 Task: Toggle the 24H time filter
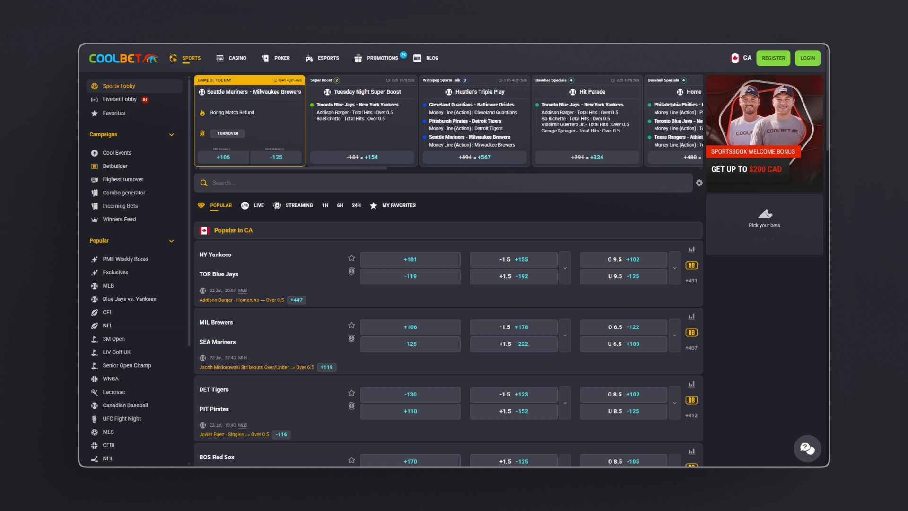tap(356, 205)
